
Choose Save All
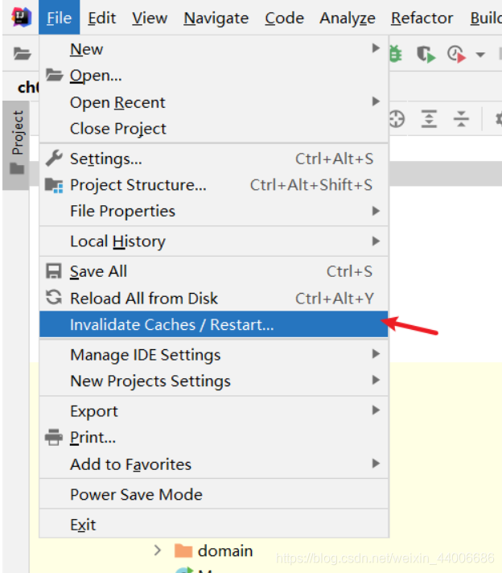(x=214, y=271)
